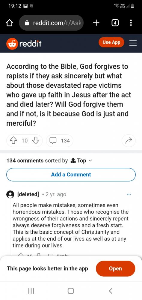Tap the Reddit logo
This screenshot has height=300, width=142.
24,44
